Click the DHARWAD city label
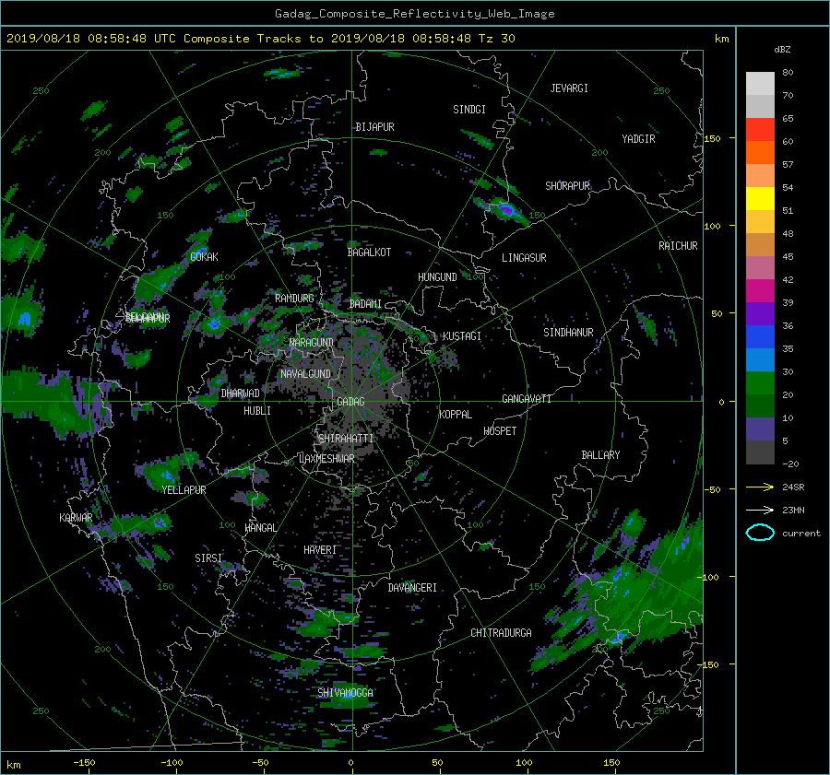The width and height of the screenshot is (830, 775). 241,393
